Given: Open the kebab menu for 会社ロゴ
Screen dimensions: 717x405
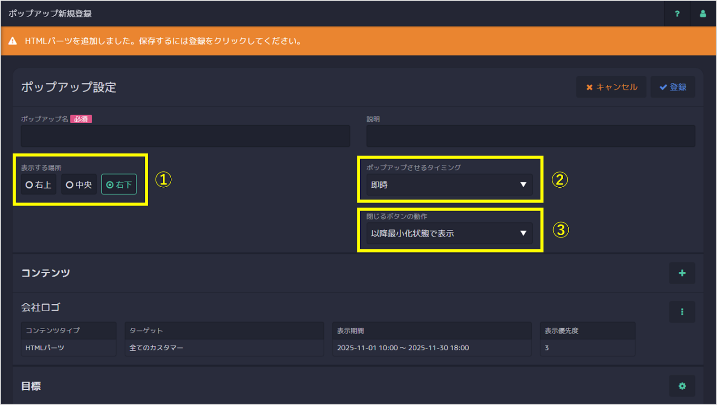Looking at the screenshot, I should [682, 311].
